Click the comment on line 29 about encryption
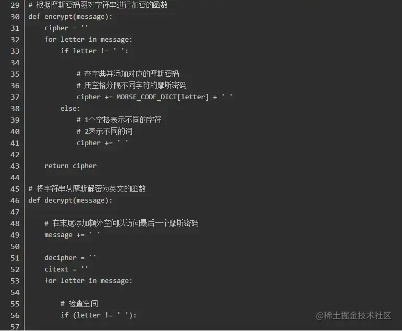Image resolution: width=402 pixels, height=331 pixels. [98, 5]
